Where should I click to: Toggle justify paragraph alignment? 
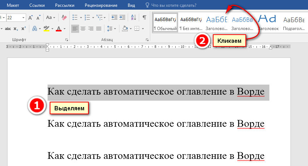(99, 29)
